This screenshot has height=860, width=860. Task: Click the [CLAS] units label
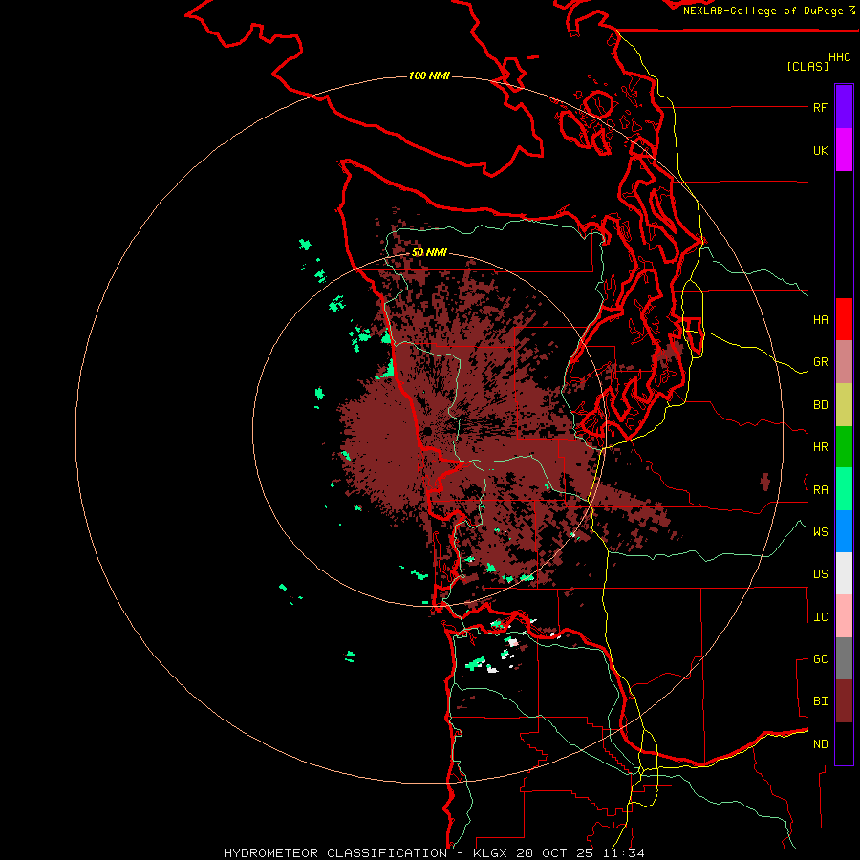[x=807, y=66]
